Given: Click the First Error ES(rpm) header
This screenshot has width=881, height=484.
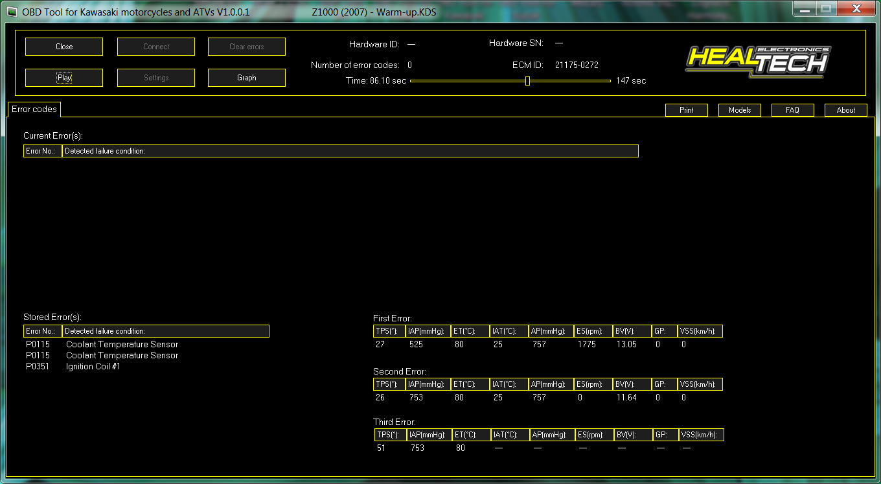Looking at the screenshot, I should pyautogui.click(x=593, y=331).
